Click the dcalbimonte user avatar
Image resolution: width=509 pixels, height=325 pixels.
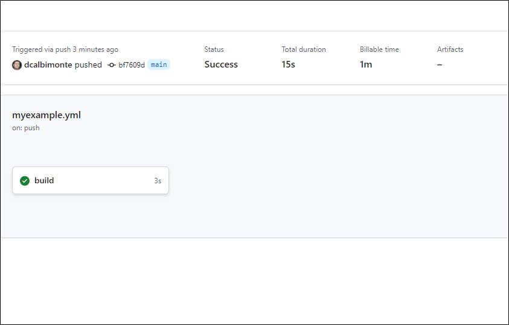pyautogui.click(x=17, y=65)
